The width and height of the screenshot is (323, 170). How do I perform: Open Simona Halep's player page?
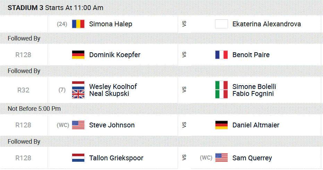point(110,24)
